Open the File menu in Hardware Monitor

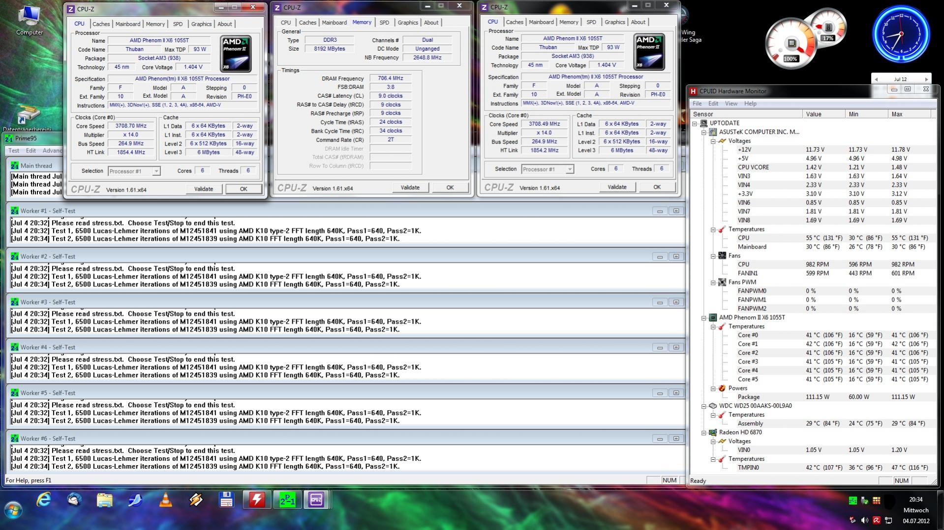pyautogui.click(x=697, y=104)
